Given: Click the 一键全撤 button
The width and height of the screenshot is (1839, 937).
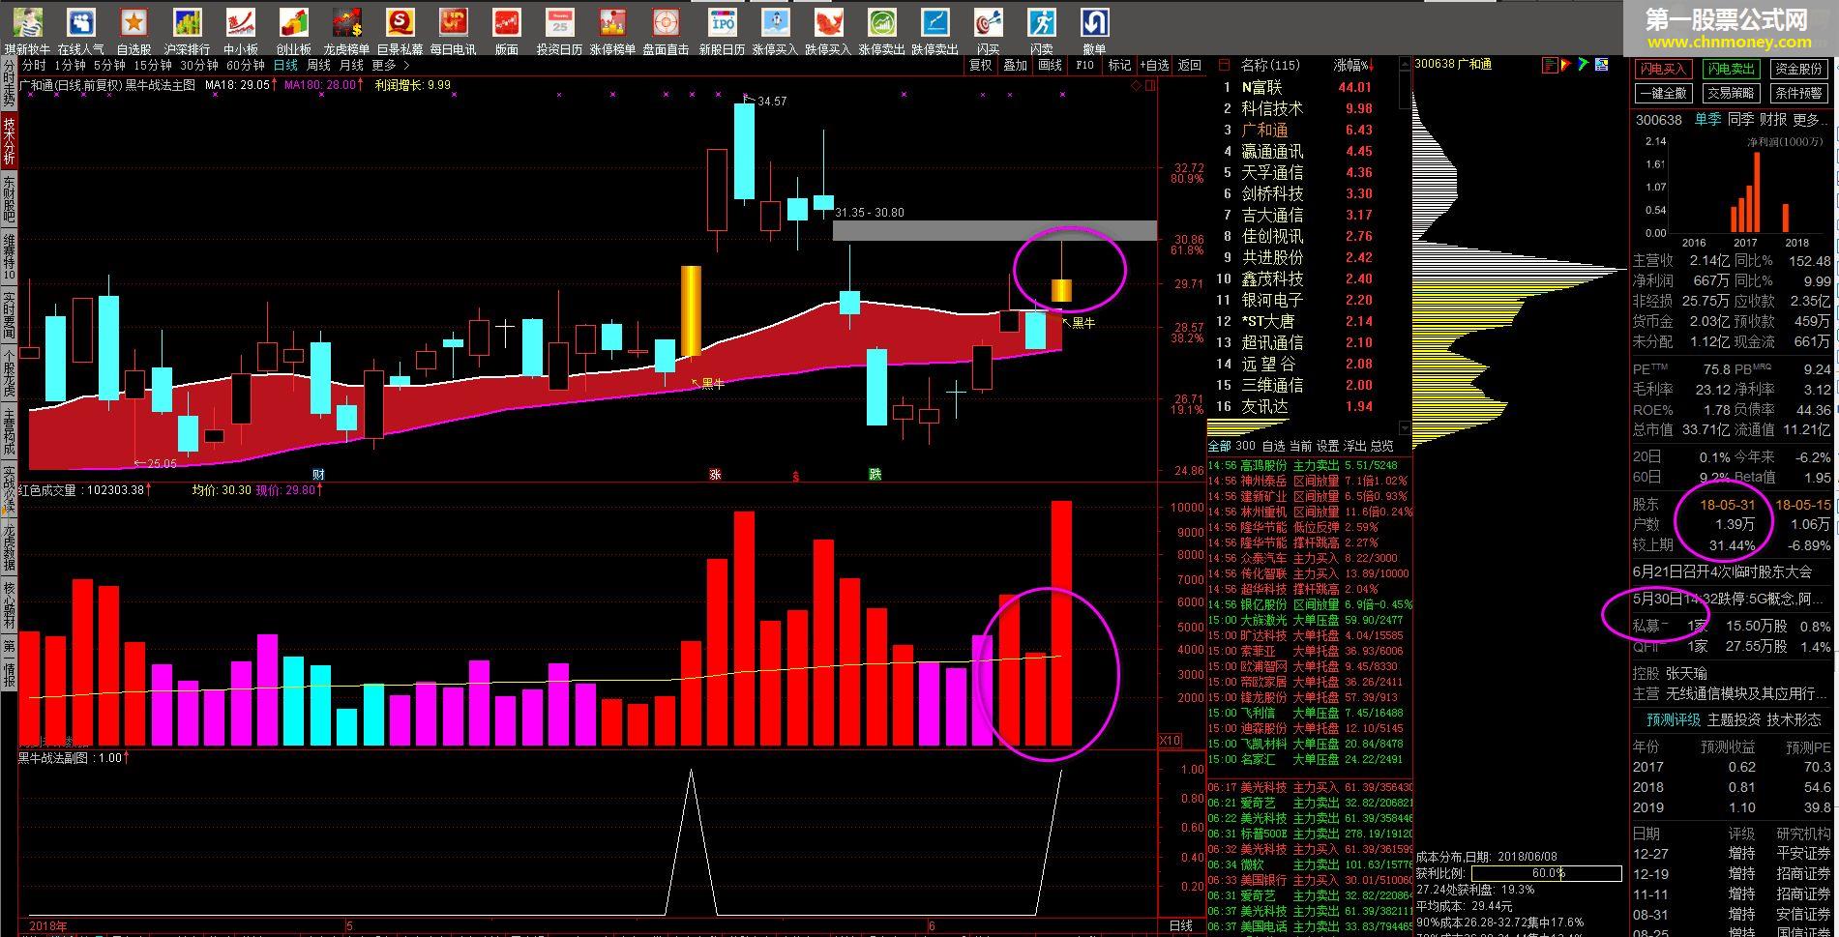Looking at the screenshot, I should pos(1662,93).
